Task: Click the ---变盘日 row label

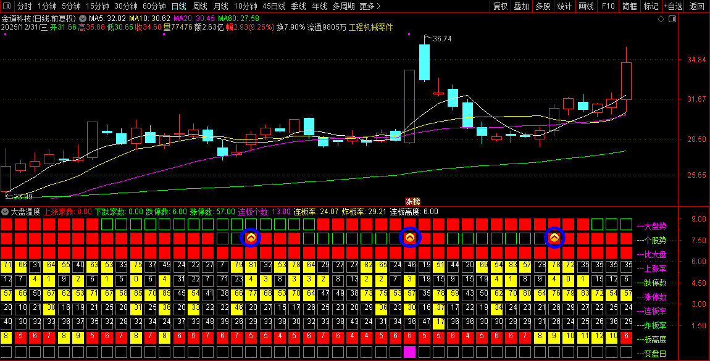Action: [x=651, y=354]
